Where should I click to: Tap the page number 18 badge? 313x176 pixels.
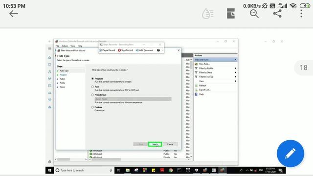pos(304,67)
